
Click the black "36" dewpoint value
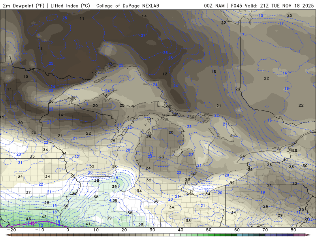pyautogui.click(x=156, y=201)
